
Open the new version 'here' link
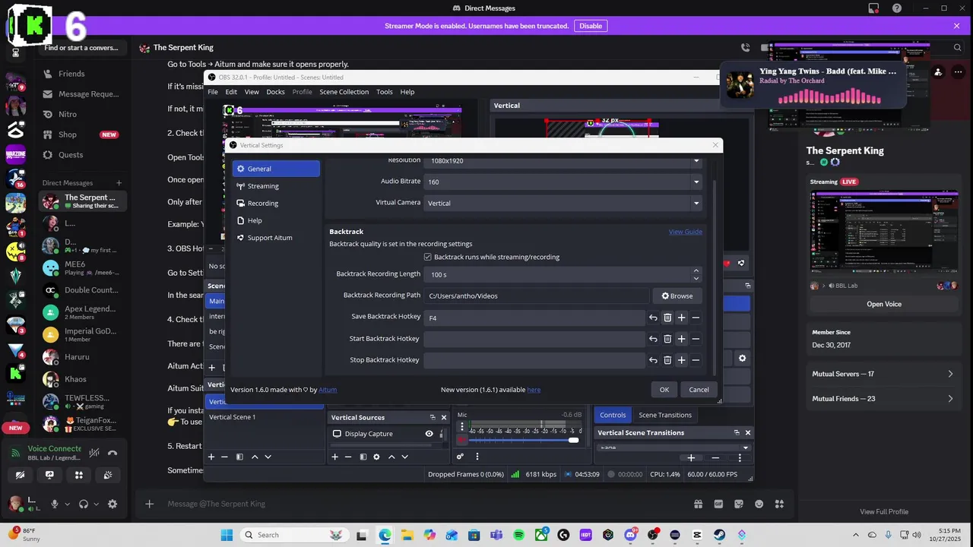534,390
